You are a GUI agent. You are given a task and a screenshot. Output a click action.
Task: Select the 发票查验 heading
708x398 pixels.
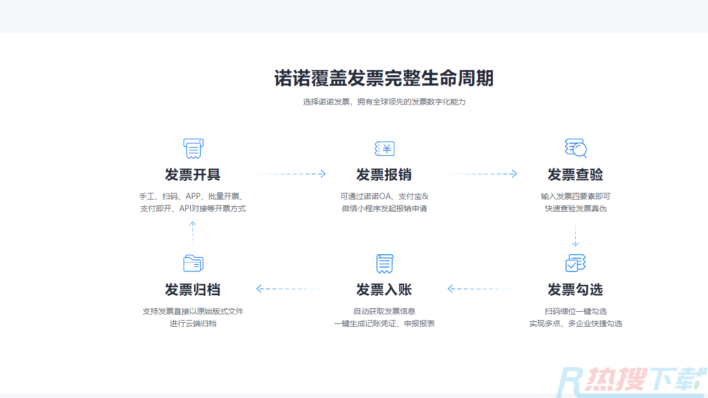pos(576,175)
